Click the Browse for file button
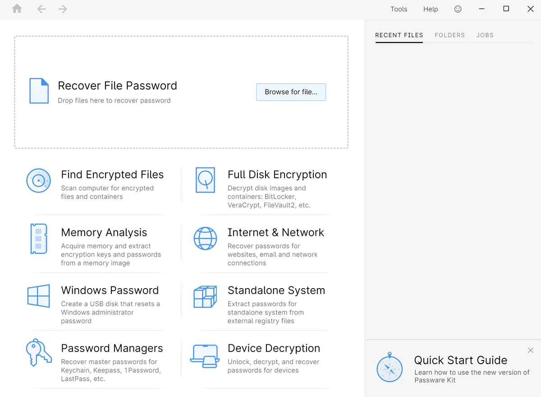Image resolution: width=541 pixels, height=397 pixels. 291,92
